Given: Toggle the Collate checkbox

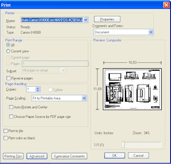Looking at the screenshot, I should click(x=50, y=90).
